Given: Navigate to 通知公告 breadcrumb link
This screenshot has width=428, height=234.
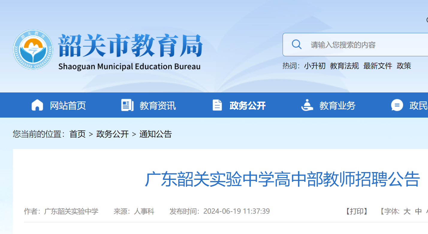Looking at the screenshot, I should tap(156, 134).
